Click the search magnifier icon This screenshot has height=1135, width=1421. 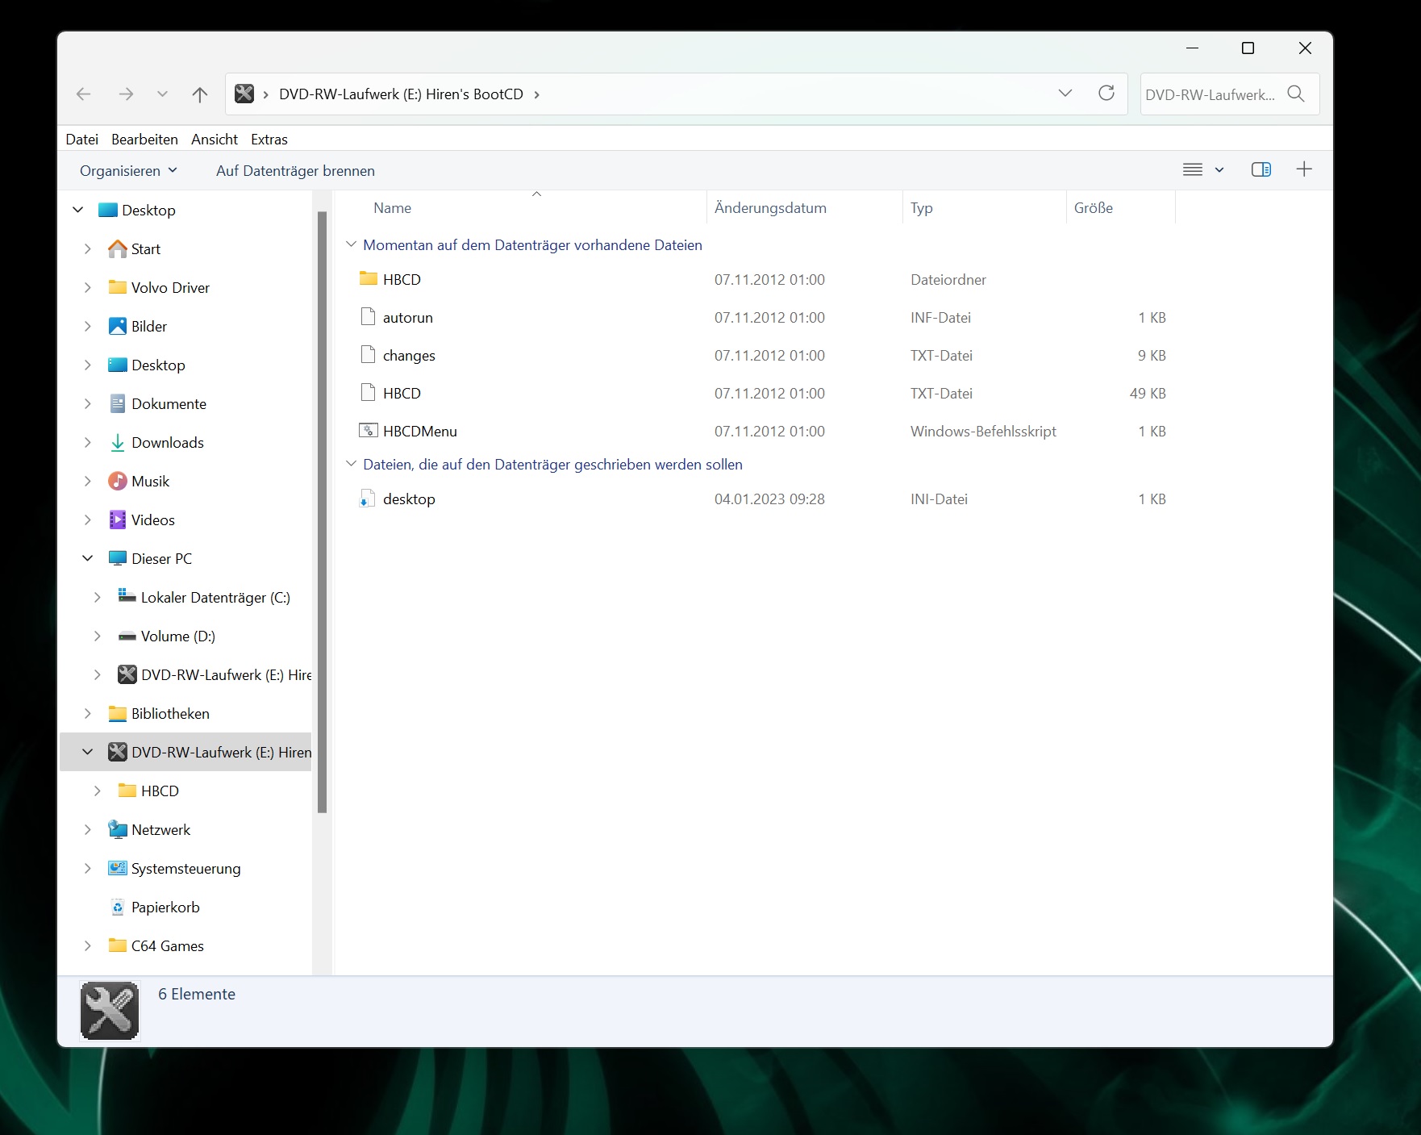tap(1296, 94)
